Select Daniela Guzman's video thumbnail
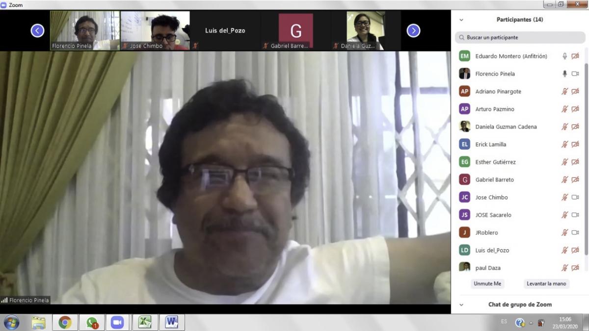 pos(365,30)
